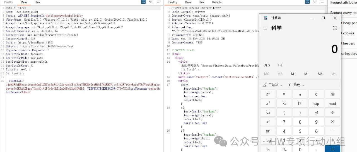Screen dimensions: 357x152
Task: Expand the 函数 functions dropdown
Action: click(x=296, y=85)
